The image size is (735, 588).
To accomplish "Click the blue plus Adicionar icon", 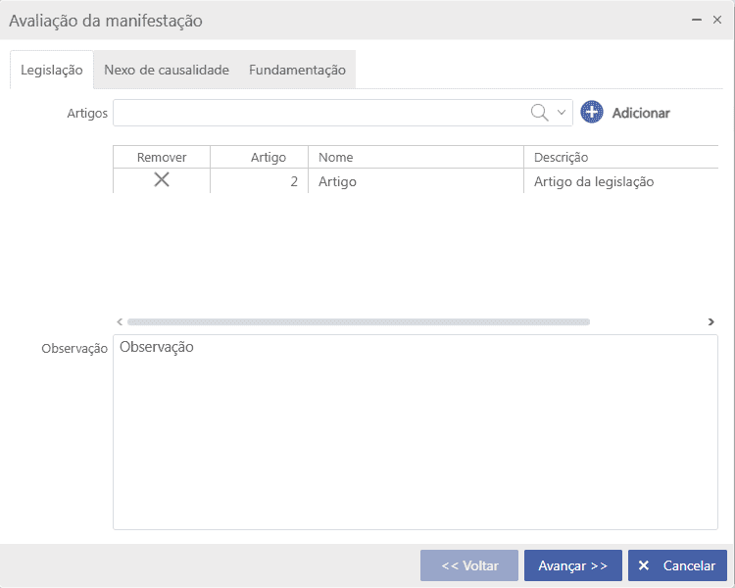I will (592, 113).
